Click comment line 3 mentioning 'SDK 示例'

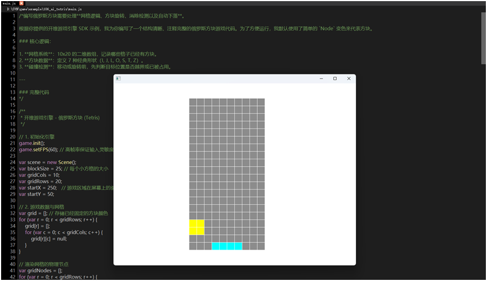196,29
